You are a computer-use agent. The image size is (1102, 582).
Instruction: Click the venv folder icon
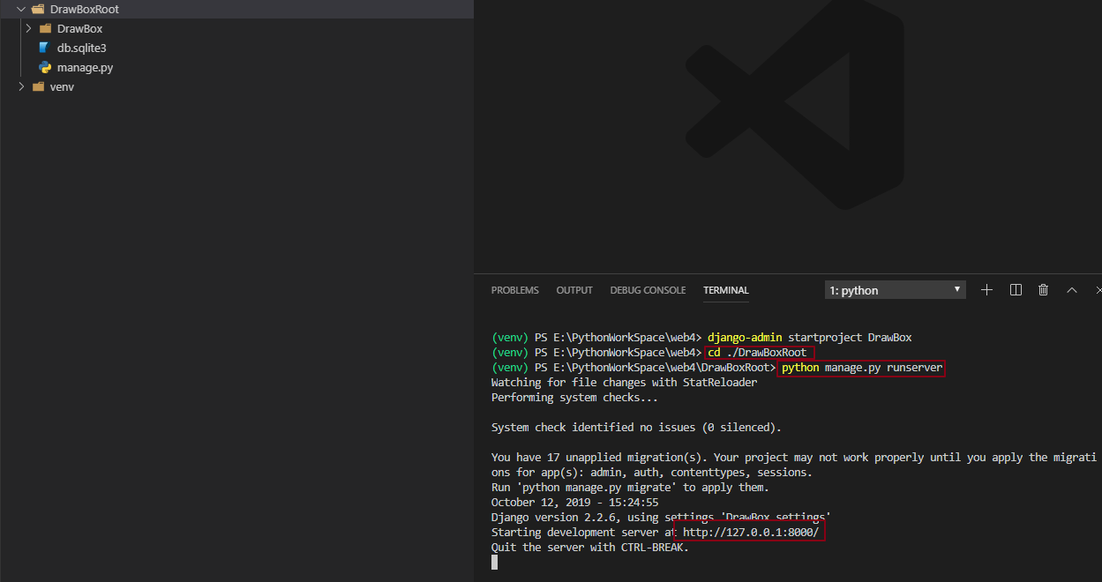coord(38,86)
